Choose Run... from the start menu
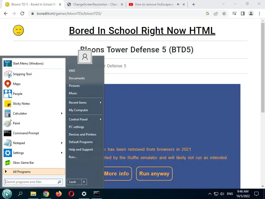 click(x=73, y=157)
